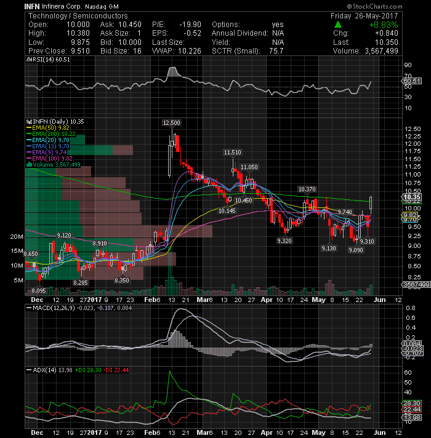Click the 11.510 price annotation
The width and height of the screenshot is (431, 438).
(232, 153)
